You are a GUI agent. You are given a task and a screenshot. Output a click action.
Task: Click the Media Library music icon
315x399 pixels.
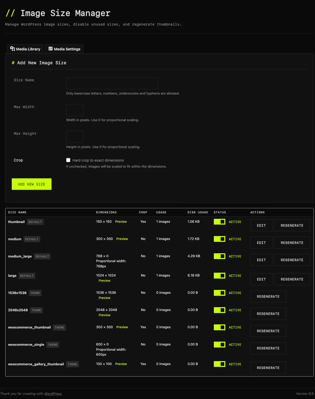point(13,49)
